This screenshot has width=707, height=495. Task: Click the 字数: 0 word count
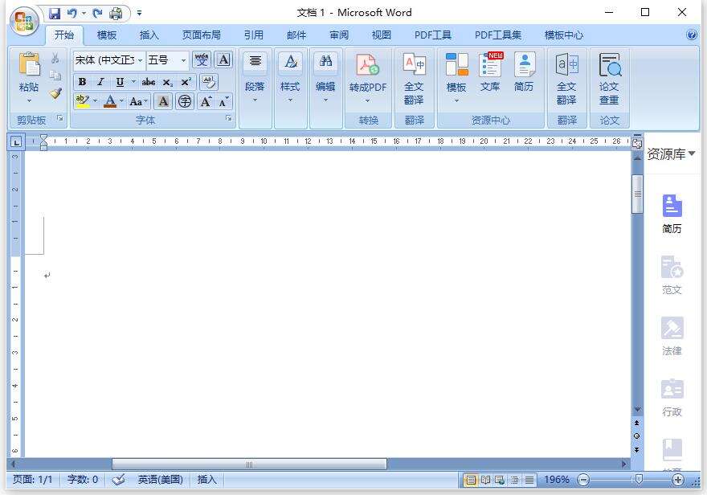coord(83,480)
